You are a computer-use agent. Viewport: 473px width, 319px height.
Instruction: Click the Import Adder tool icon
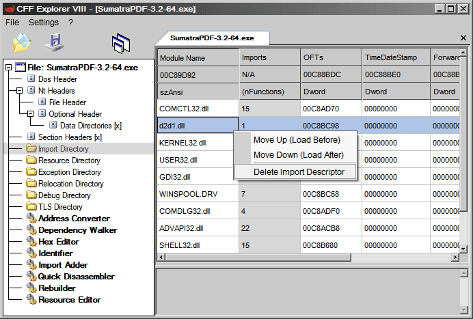[31, 265]
